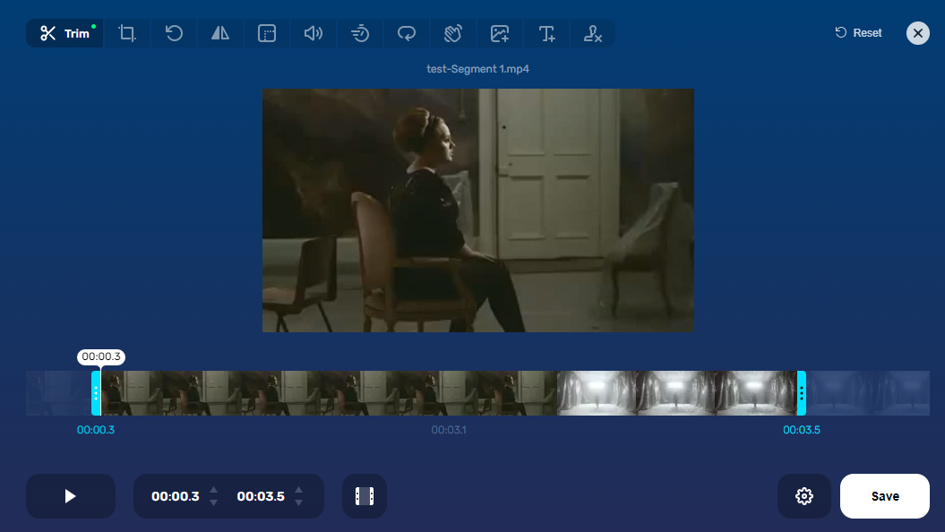Click the end time field 00:03.5

(x=261, y=496)
